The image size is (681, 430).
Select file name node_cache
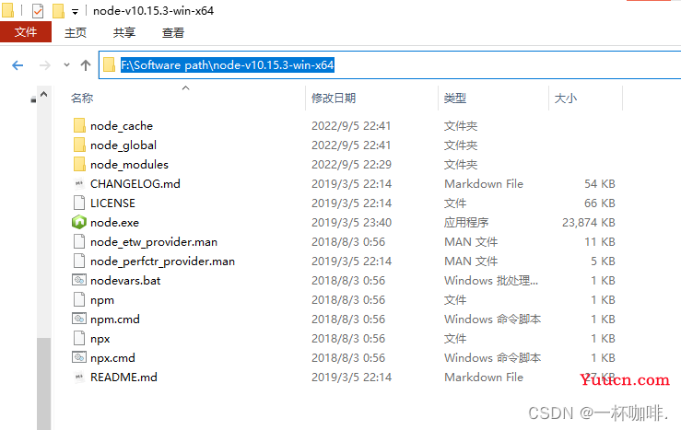click(x=122, y=126)
